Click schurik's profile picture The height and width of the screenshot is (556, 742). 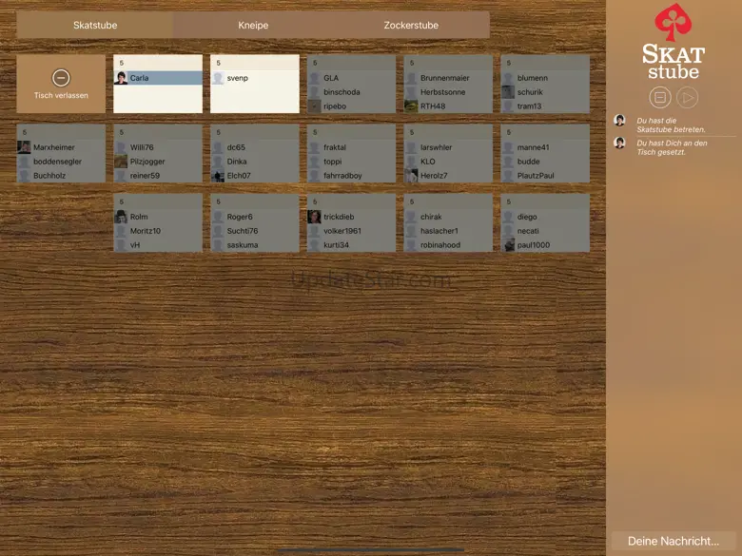point(508,92)
